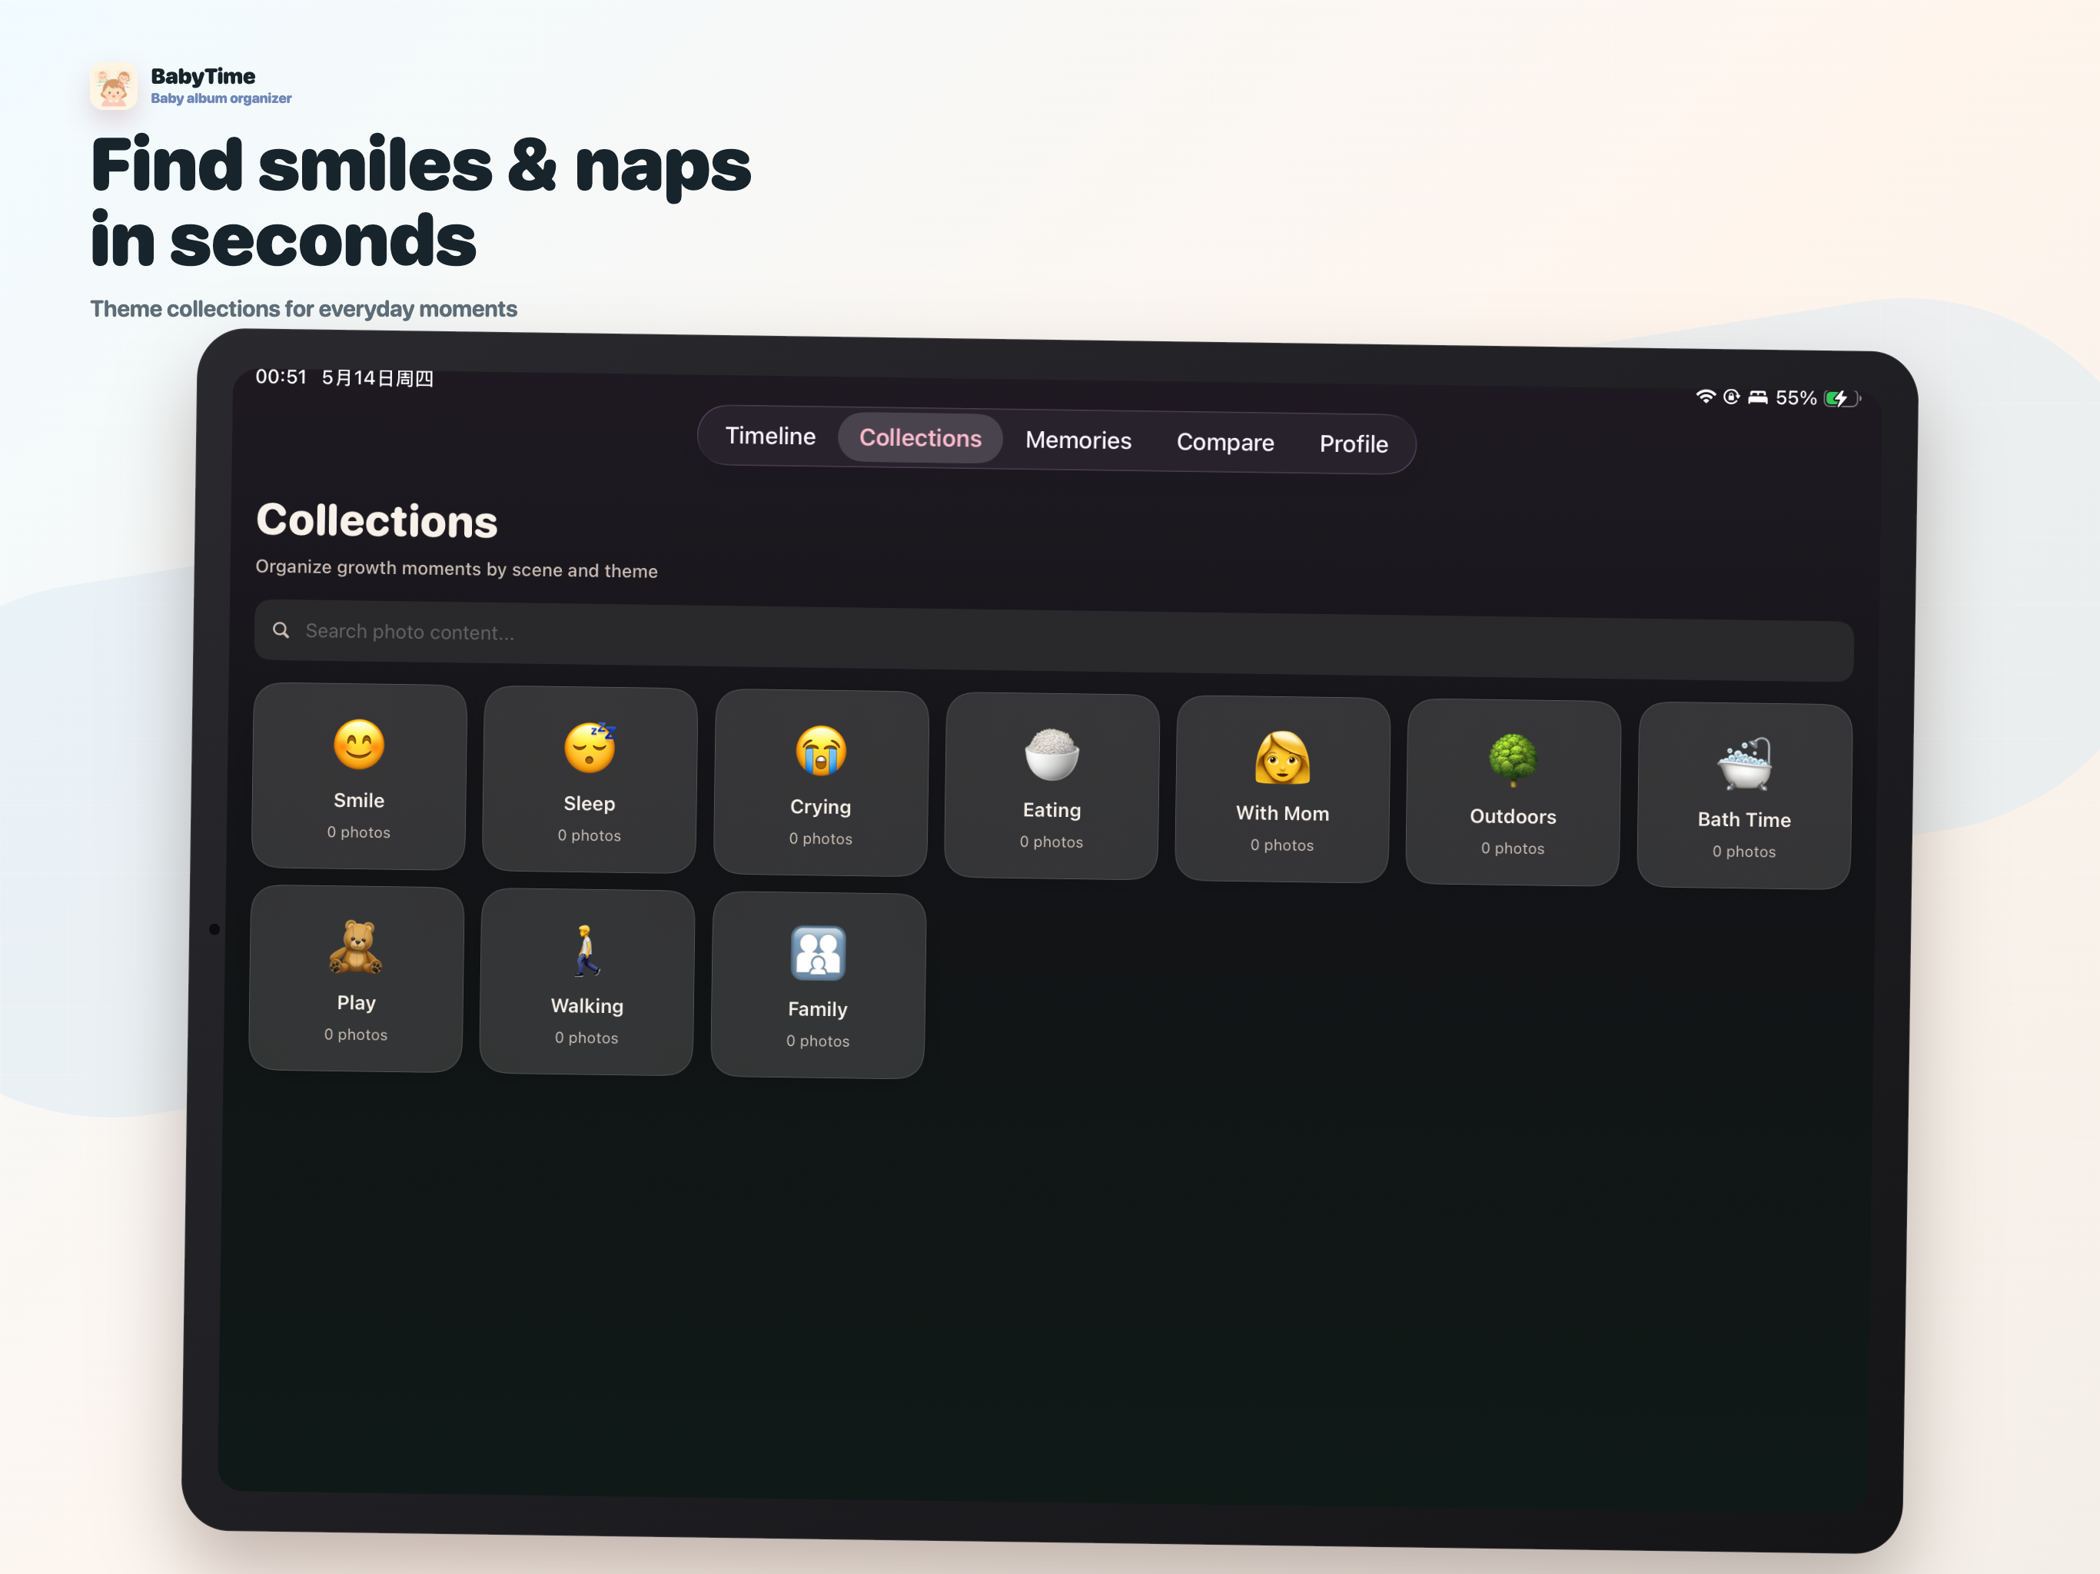The width and height of the screenshot is (2100, 1574).
Task: Open the Outdoors tree icon
Action: coord(1514,760)
